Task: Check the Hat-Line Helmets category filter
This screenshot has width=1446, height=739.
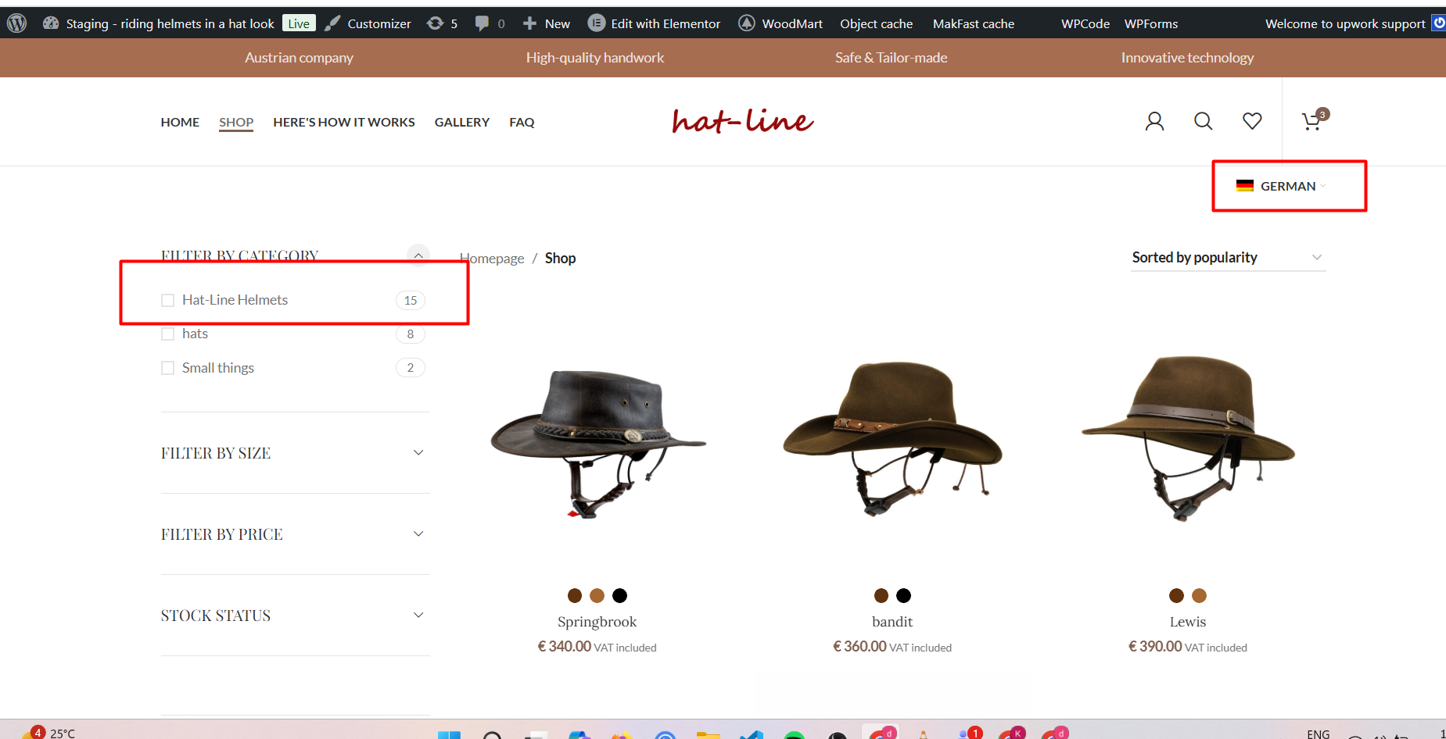Action: [x=167, y=300]
